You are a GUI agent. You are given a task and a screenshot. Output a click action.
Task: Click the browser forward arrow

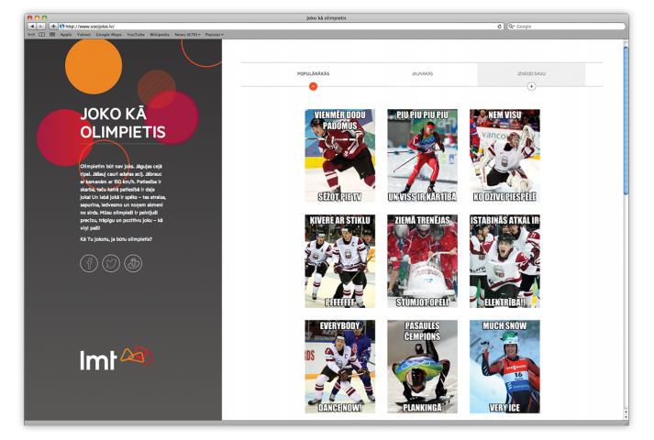click(41, 27)
